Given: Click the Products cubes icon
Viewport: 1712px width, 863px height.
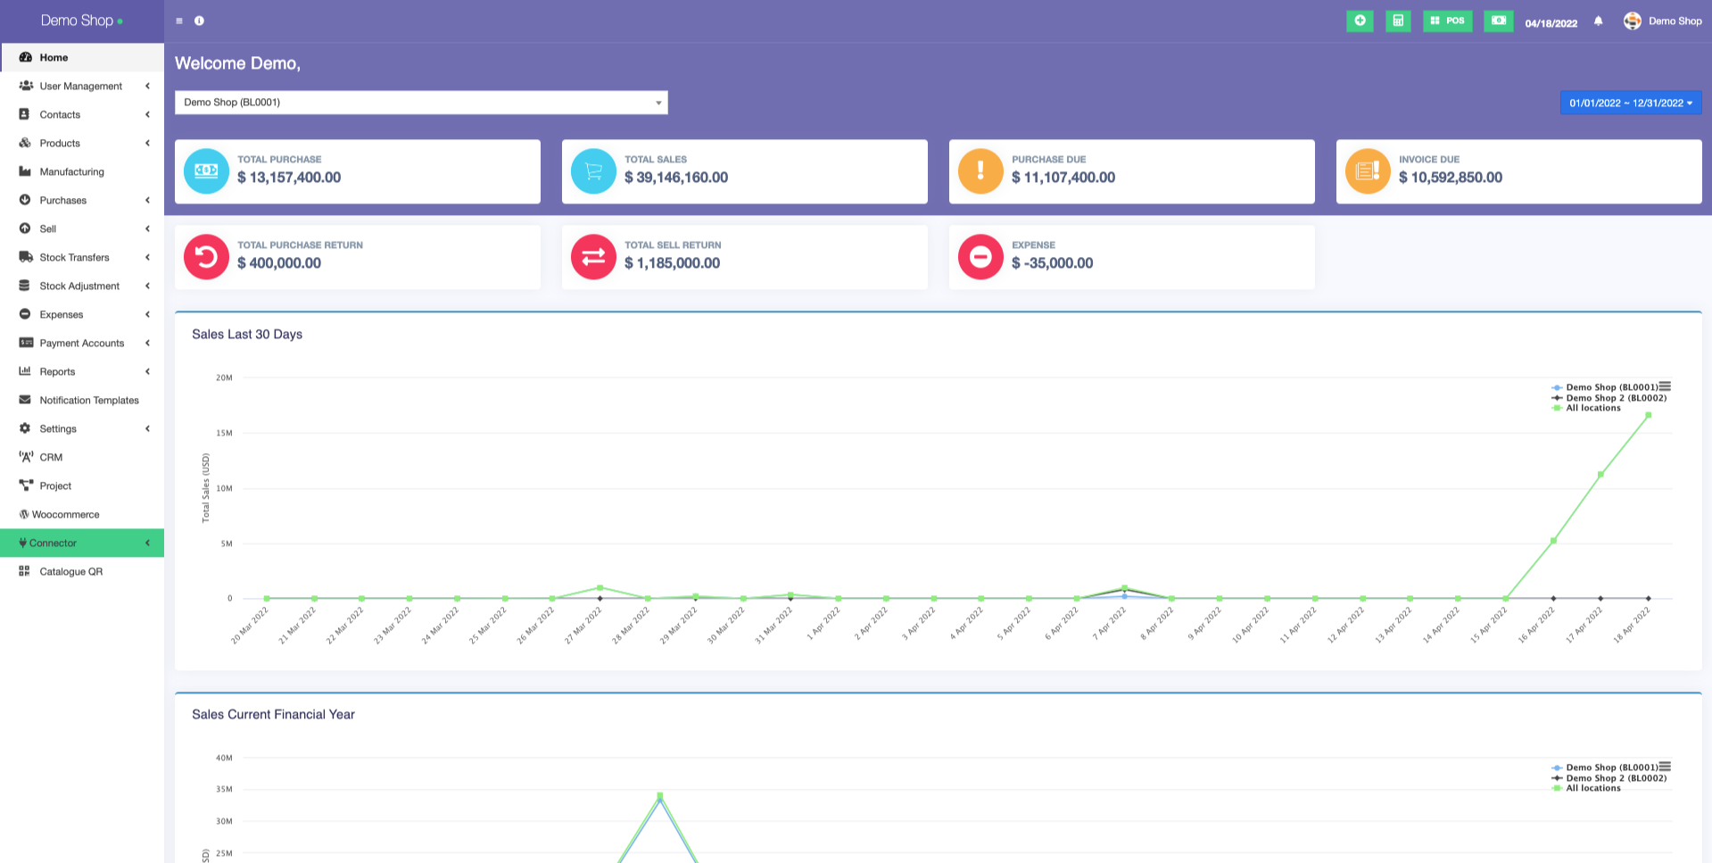Looking at the screenshot, I should pyautogui.click(x=25, y=143).
